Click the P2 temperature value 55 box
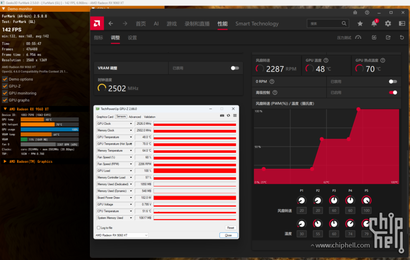Screen dimensions: 410x260 (x=318, y=234)
